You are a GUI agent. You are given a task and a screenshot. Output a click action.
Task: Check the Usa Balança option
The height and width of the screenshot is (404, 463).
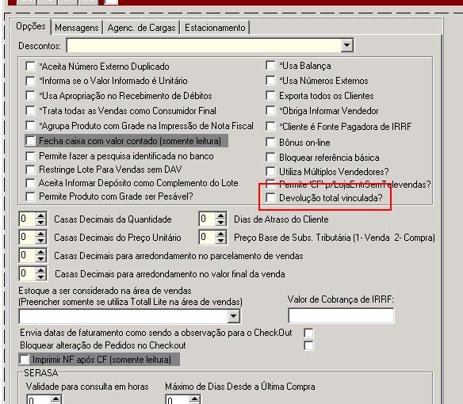[270, 66]
